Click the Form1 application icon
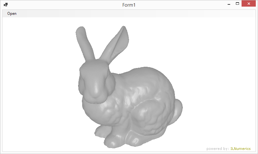258x154 pixels. point(6,5)
